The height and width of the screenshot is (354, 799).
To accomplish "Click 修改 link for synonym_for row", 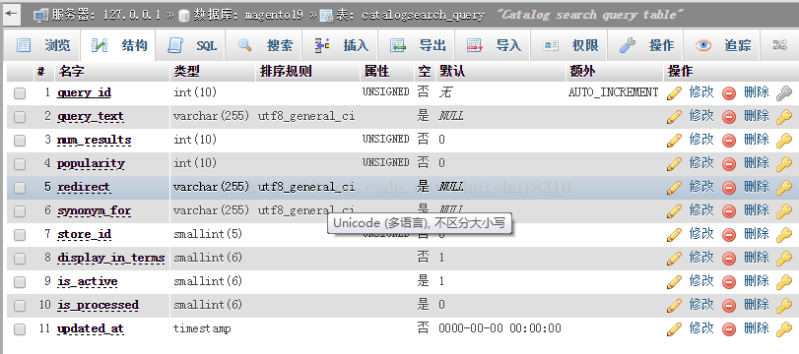I will 701,210.
